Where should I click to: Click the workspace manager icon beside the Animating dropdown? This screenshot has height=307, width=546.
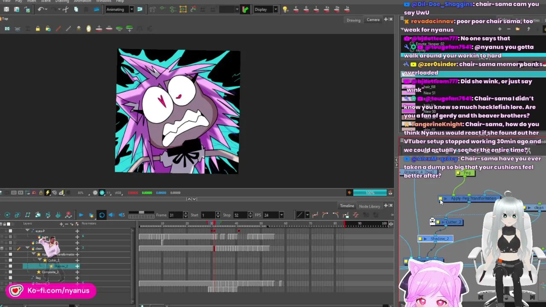coord(139,9)
